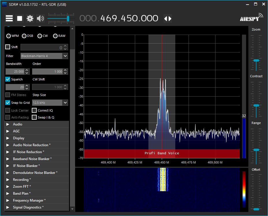This screenshot has height=216, width=268.
Task: Maximize the SDR# window
Action: click(x=256, y=4)
